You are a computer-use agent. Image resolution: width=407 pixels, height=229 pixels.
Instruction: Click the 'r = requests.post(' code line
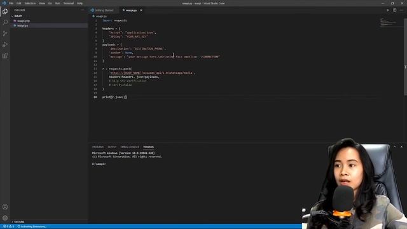(x=117, y=69)
